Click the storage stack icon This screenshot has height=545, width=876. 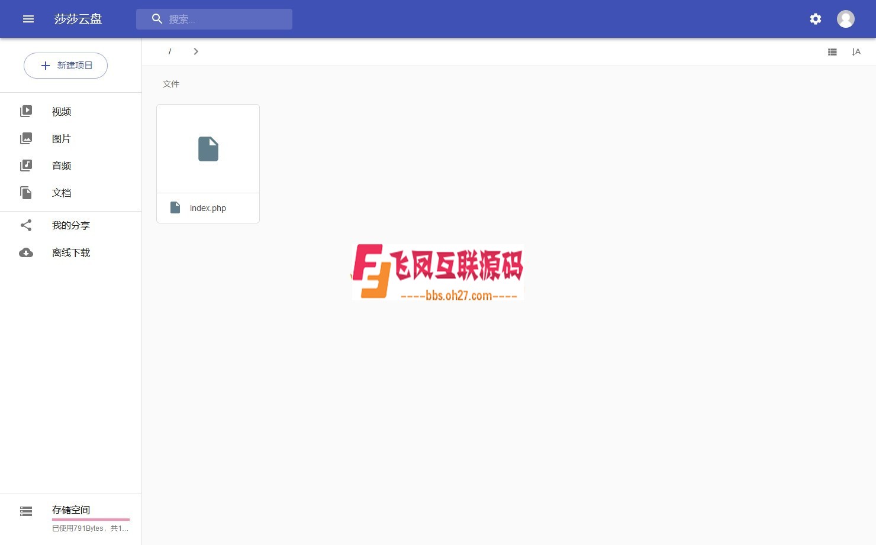tap(26, 511)
